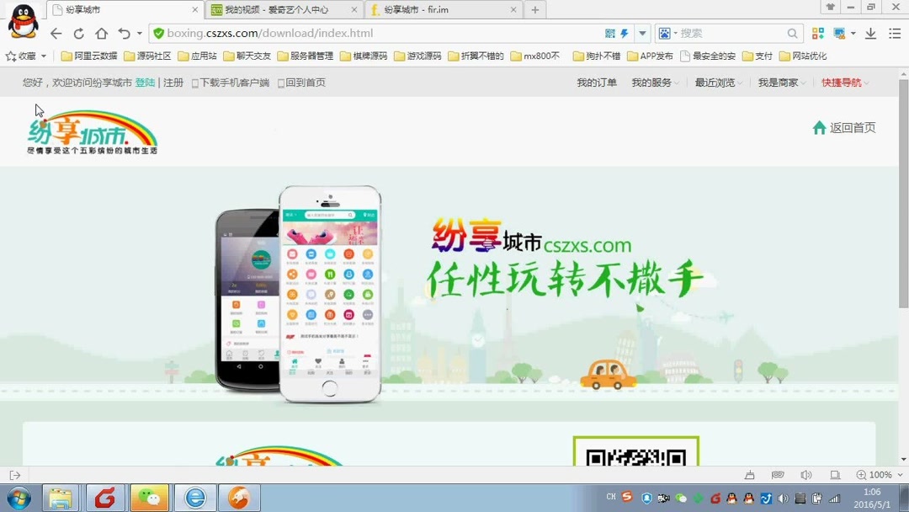
Task: Open the 快捷导航 dropdown
Action: tap(843, 83)
